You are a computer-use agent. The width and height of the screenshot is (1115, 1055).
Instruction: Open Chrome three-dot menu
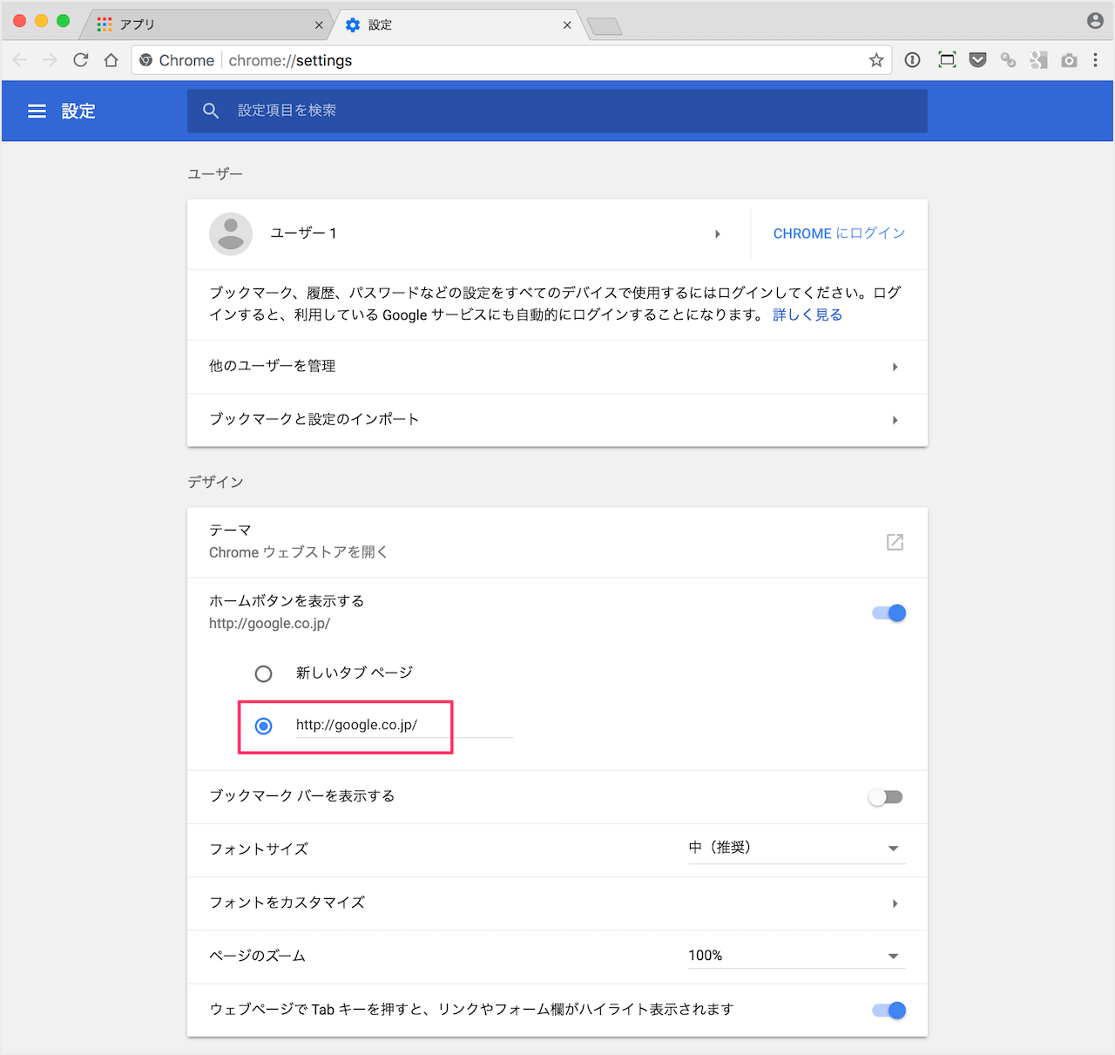(x=1096, y=60)
